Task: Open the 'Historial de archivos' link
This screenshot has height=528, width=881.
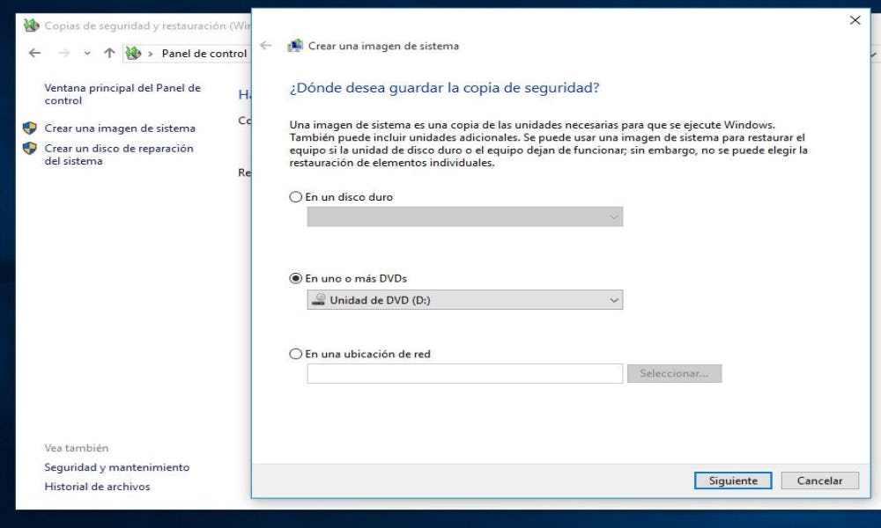Action: click(97, 487)
